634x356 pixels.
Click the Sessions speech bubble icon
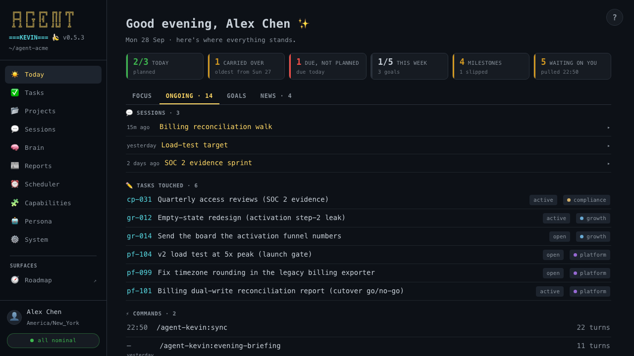(15, 129)
